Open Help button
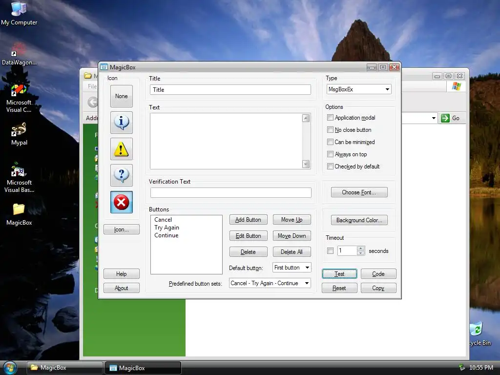 (x=121, y=273)
